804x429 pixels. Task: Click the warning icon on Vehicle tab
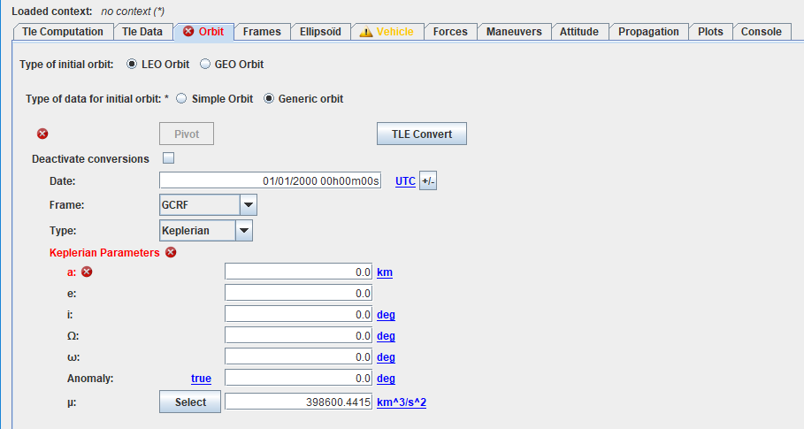365,32
